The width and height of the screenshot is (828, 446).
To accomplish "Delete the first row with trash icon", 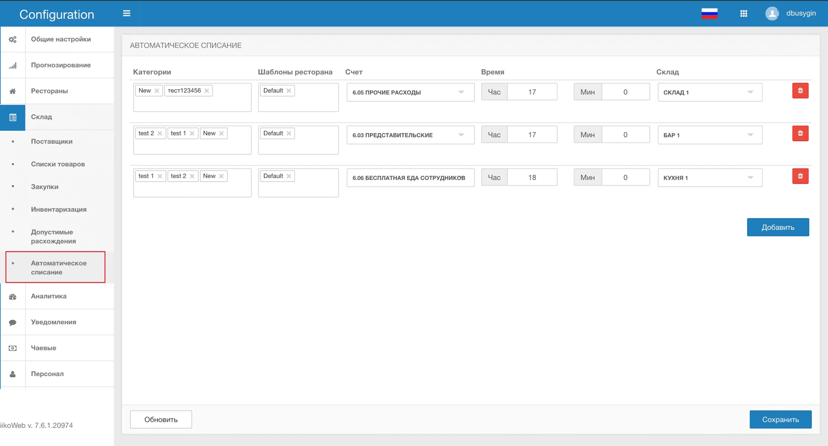I will pyautogui.click(x=800, y=91).
